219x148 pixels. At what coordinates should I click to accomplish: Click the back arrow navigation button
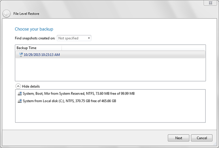point(6,14)
